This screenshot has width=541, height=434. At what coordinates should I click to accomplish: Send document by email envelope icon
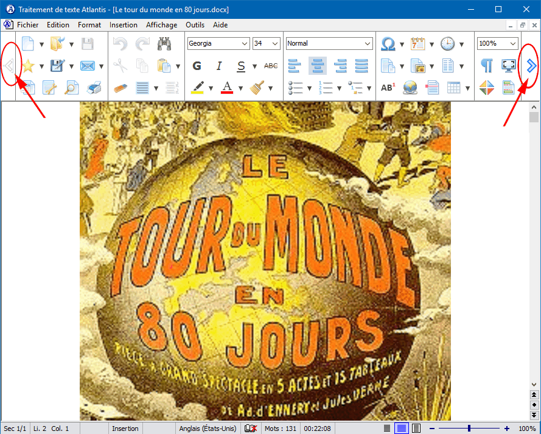[x=87, y=66]
